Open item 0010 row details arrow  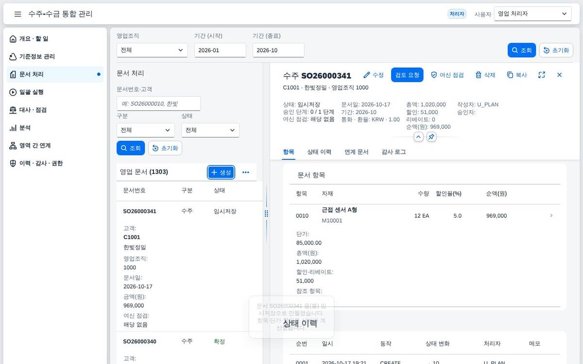coord(551,215)
